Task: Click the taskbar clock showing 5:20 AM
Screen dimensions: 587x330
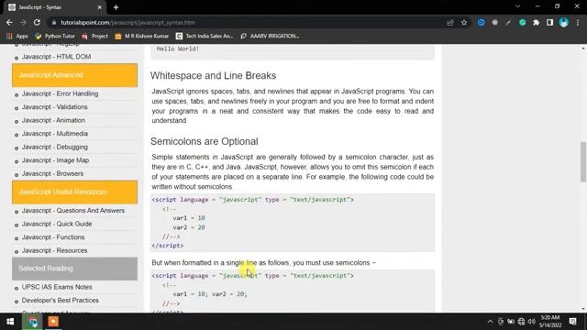Action: click(x=550, y=322)
